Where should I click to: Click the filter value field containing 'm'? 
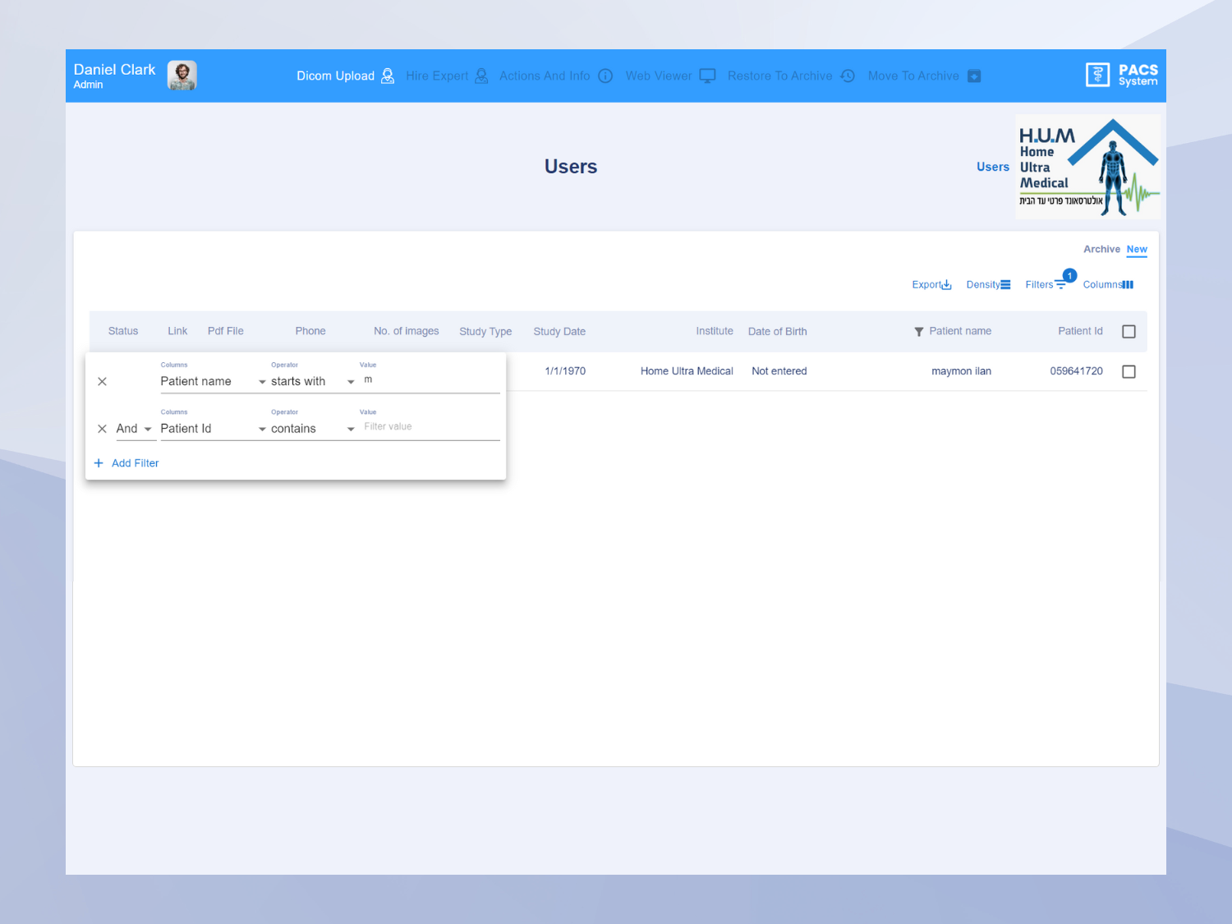click(x=430, y=380)
